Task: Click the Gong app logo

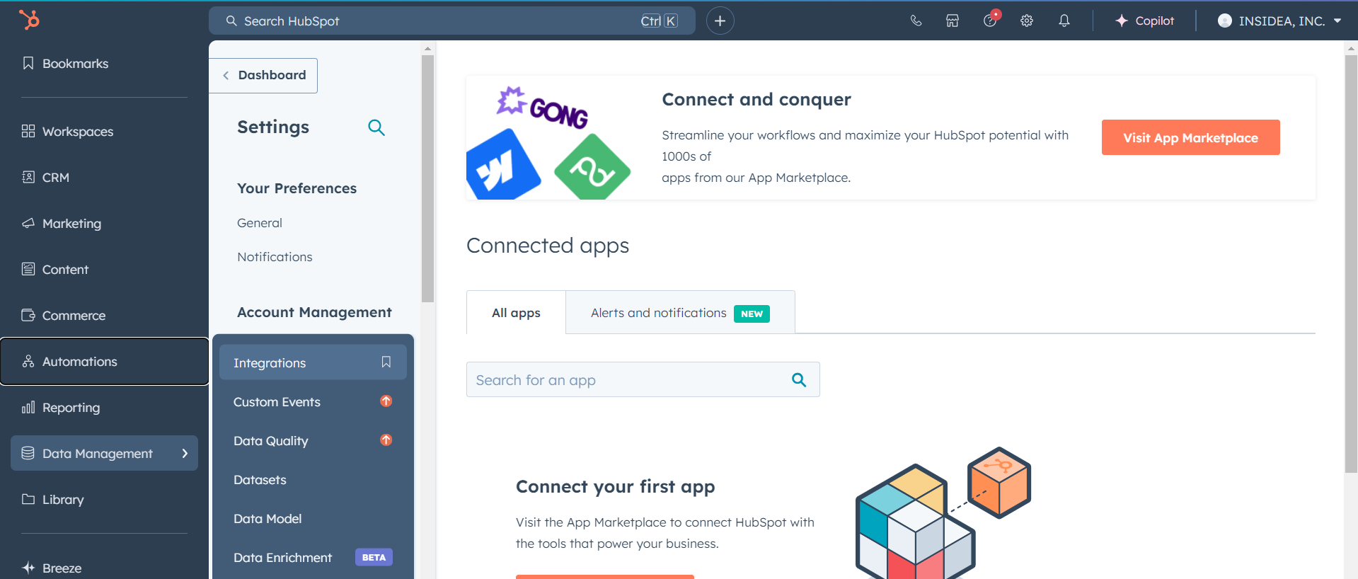Action: [542, 108]
